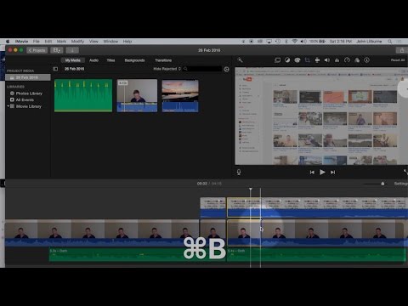Click Reset All in the adjustments bar
The width and height of the screenshot is (408, 306).
coord(398,60)
